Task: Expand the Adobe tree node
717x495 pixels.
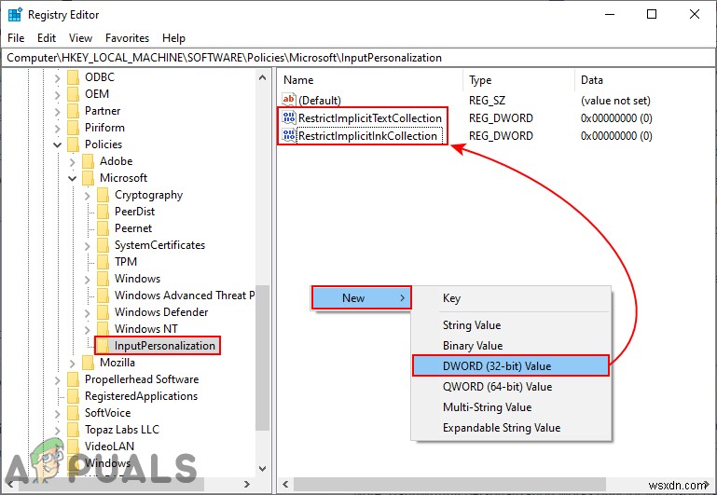Action: coord(72,162)
